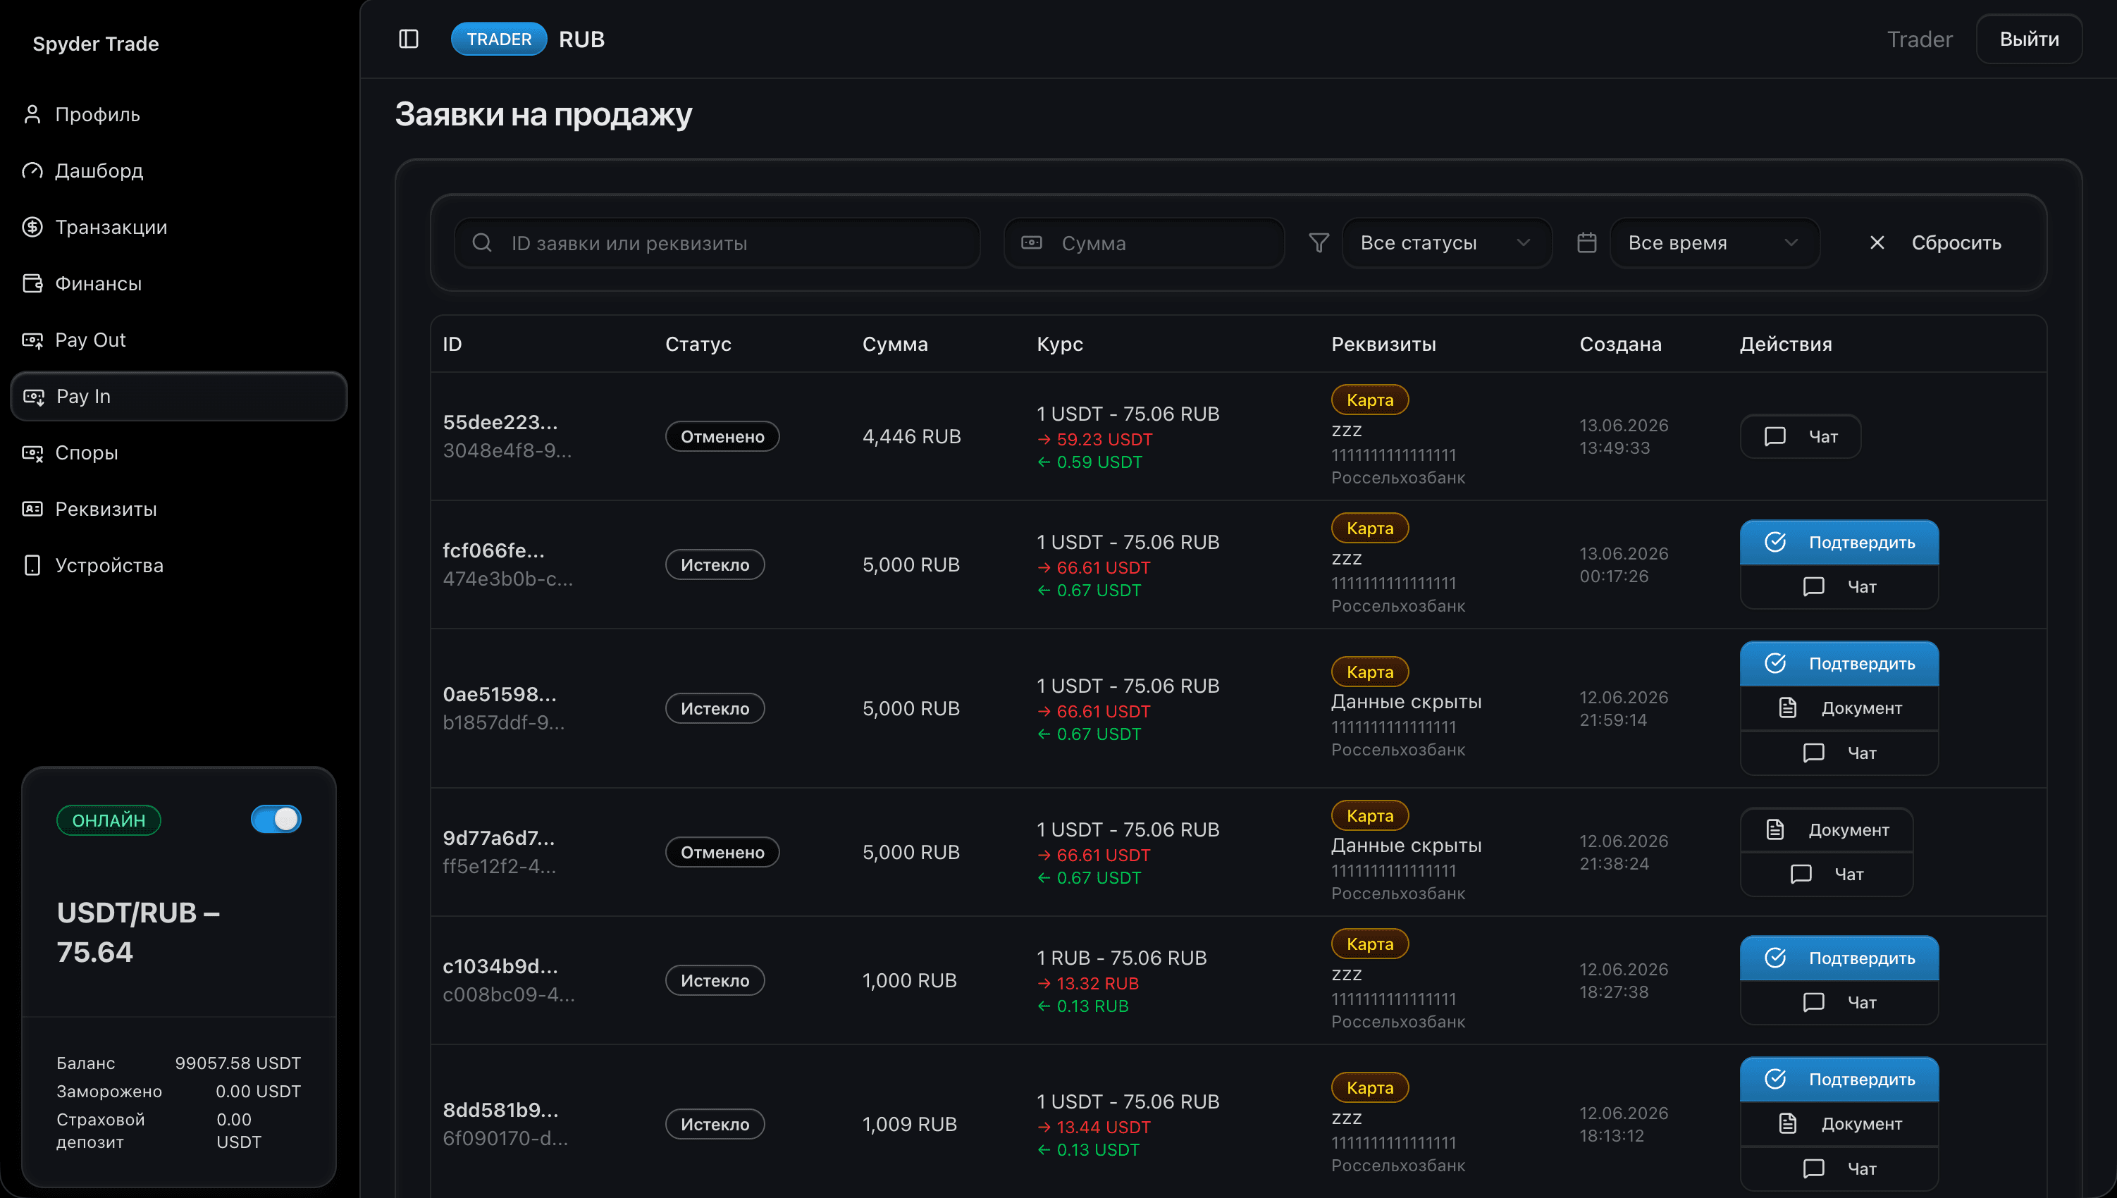Toggle the online status switch off

point(276,819)
